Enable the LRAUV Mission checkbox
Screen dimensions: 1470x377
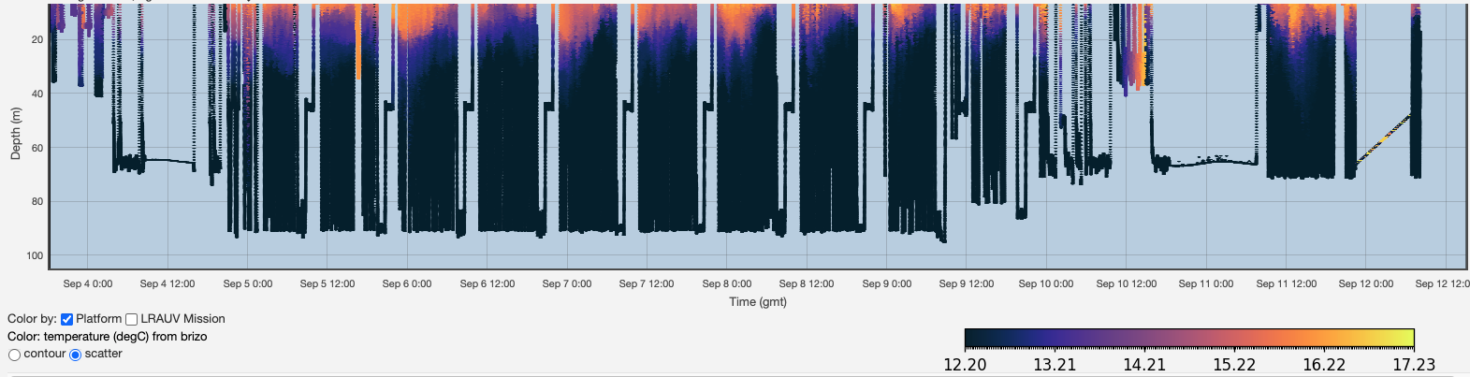(x=132, y=319)
